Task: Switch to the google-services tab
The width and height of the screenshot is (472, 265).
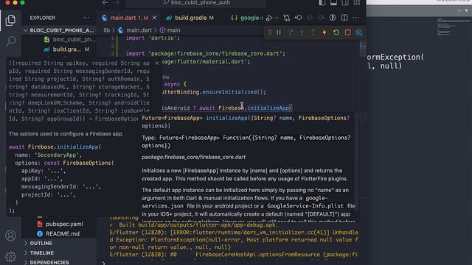Action: tap(246, 18)
